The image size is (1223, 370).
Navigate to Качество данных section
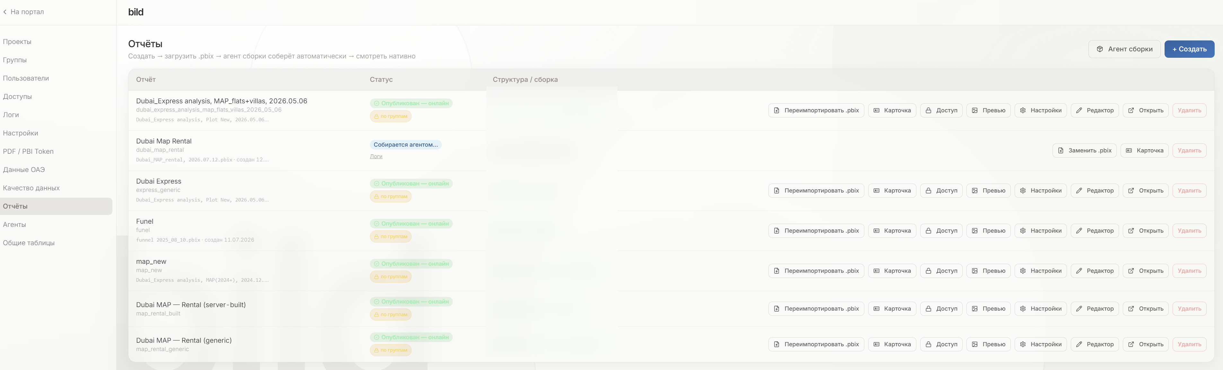31,188
